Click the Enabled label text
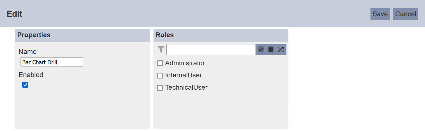The image size is (425, 131). pos(31,75)
